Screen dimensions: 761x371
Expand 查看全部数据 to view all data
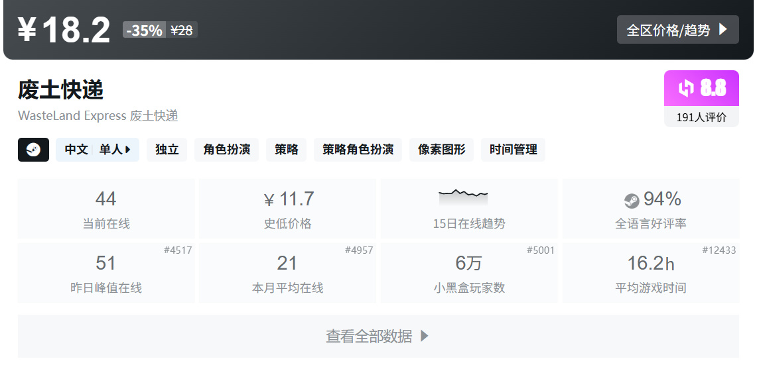point(379,336)
